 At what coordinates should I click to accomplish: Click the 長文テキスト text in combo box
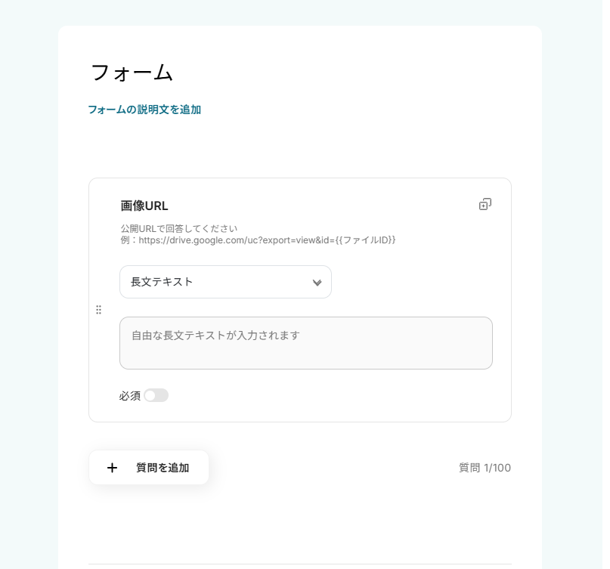click(x=162, y=282)
